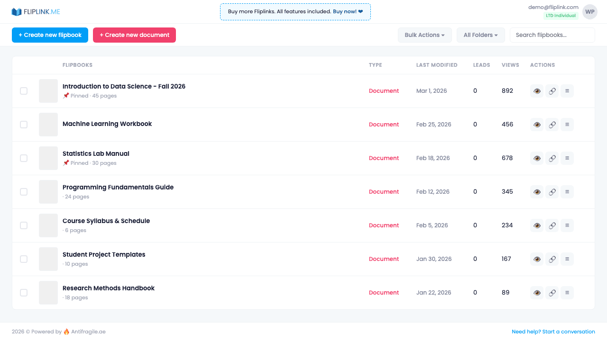This screenshot has height=341, width=607.
Task: Open the Bulk Actions dropdown
Action: click(x=424, y=35)
